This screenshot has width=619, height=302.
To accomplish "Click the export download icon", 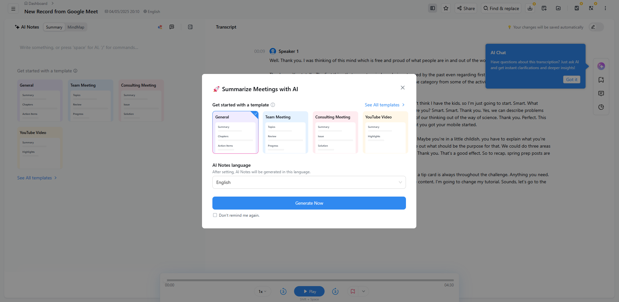I will point(530,8).
